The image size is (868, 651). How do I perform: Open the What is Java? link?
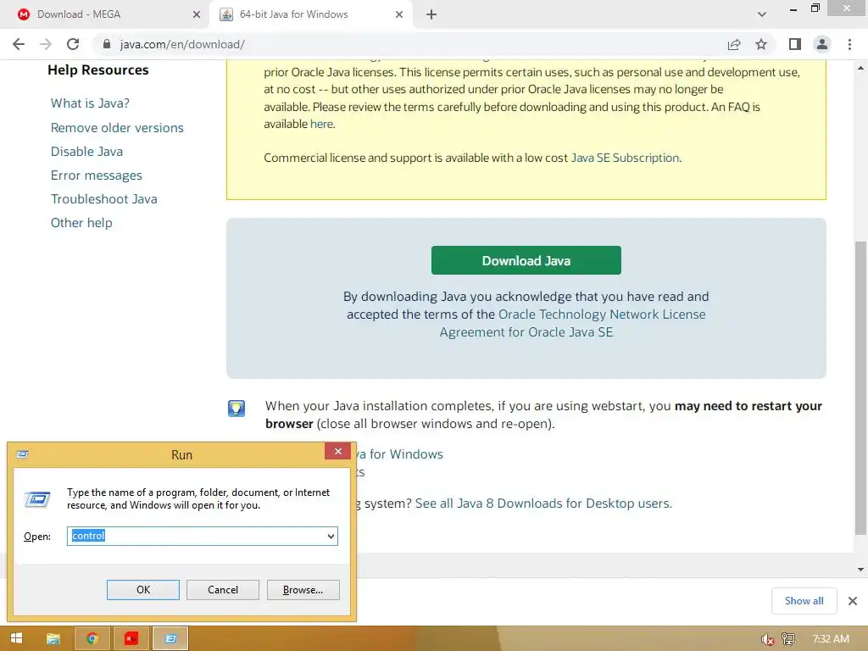(x=90, y=103)
